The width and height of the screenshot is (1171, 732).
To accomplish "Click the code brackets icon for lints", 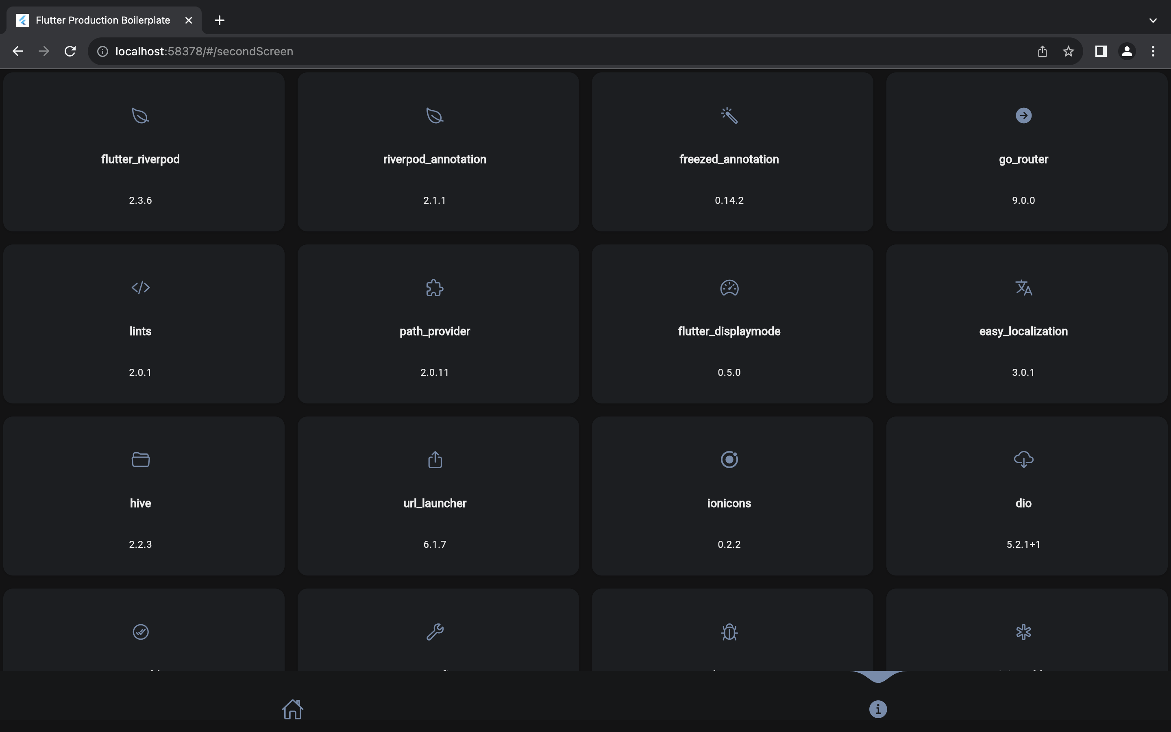I will pyautogui.click(x=140, y=288).
